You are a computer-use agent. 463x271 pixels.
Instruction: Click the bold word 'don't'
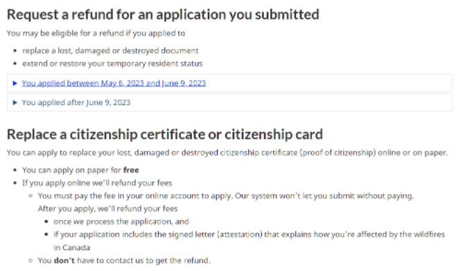[x=64, y=261]
